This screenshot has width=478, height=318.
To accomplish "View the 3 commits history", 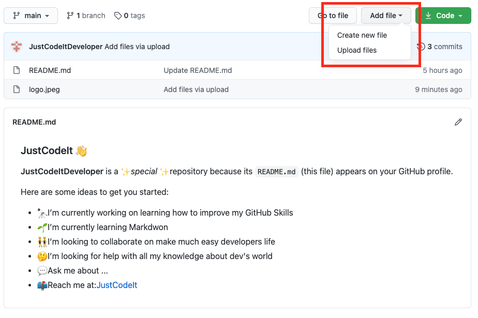I will pos(439,47).
